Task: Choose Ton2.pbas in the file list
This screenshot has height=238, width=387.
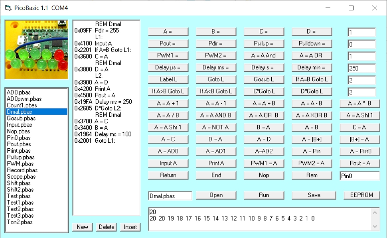Action: (20, 222)
